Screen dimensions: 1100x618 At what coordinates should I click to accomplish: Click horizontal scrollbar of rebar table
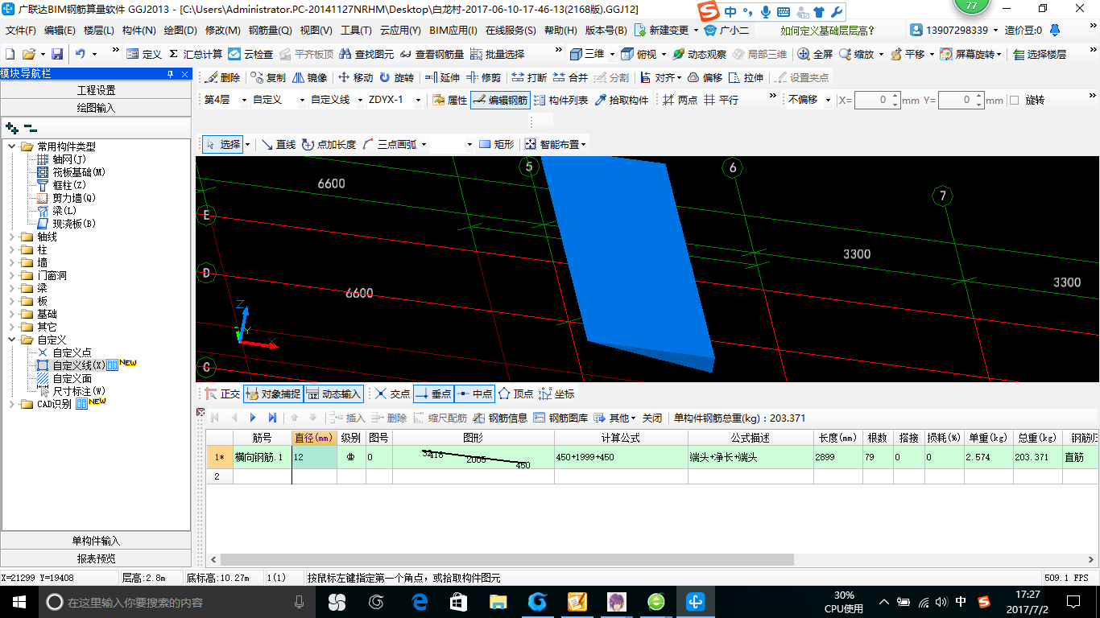tap(507, 559)
